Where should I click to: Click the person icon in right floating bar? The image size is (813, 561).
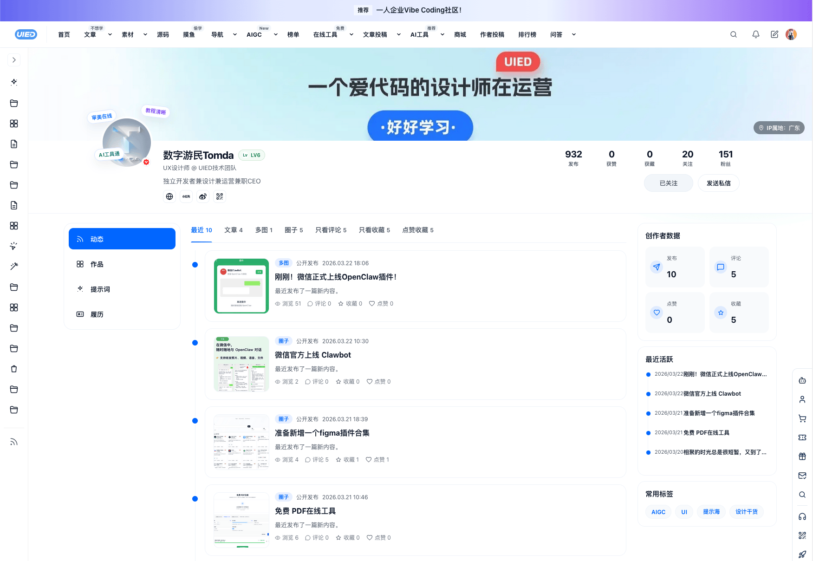coord(802,399)
